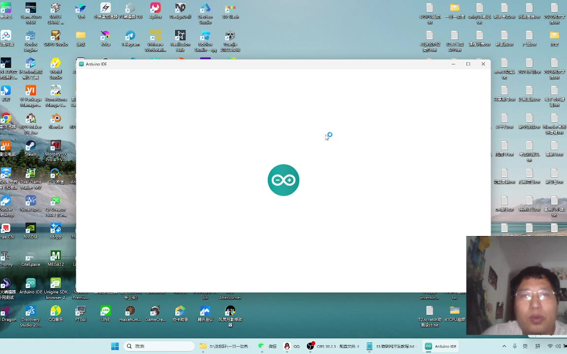Select the Tuanjie 2022.3.2t8 desktop icon
This screenshot has width=567, height=354.
coord(230,41)
